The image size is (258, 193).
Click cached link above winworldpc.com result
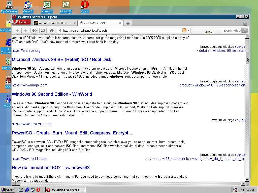tap(240, 81)
